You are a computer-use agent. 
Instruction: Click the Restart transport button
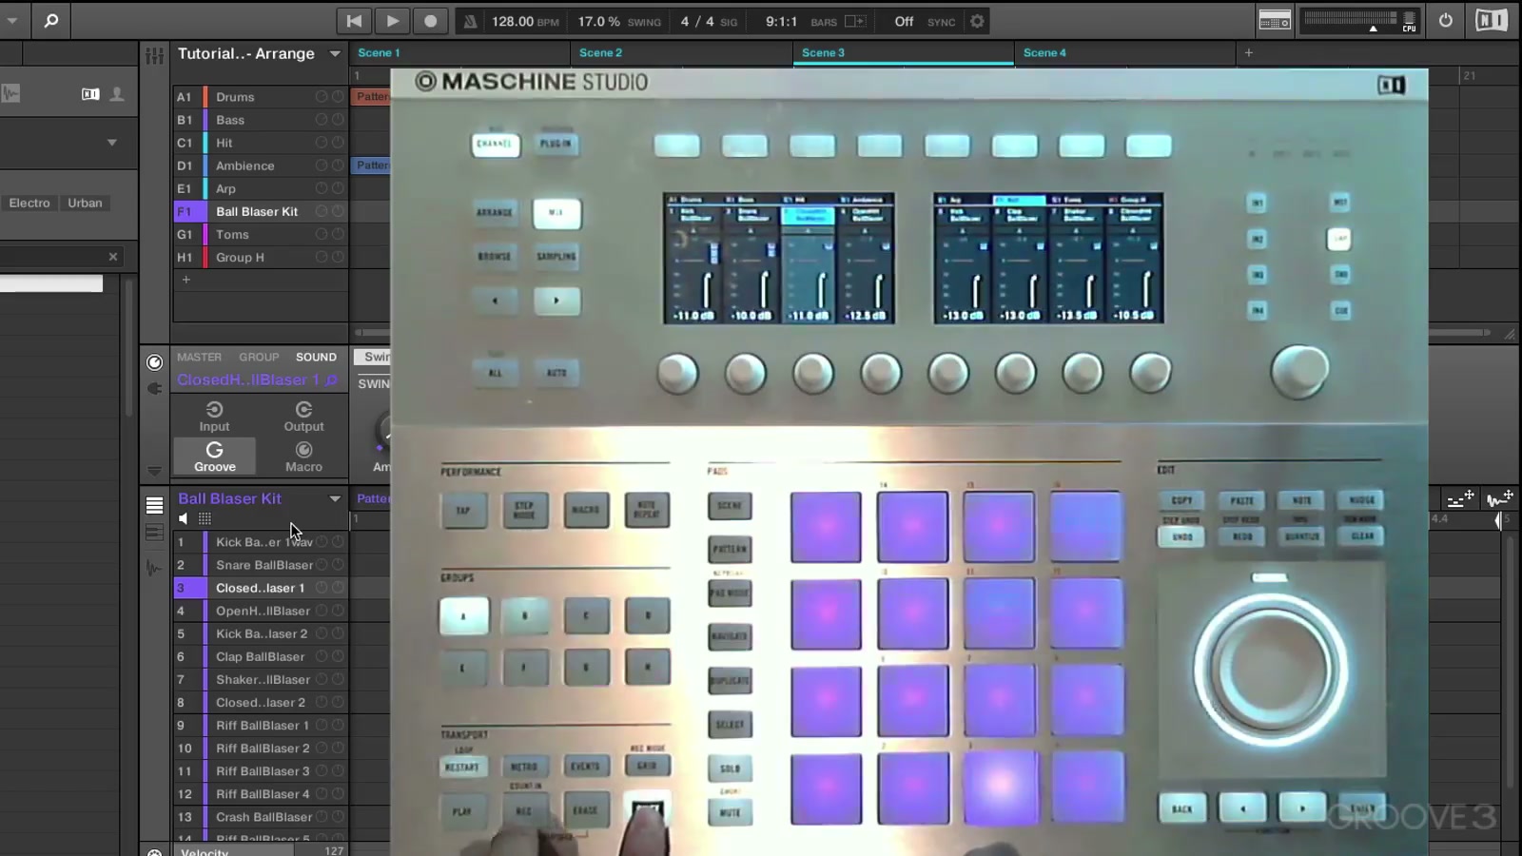point(354,21)
